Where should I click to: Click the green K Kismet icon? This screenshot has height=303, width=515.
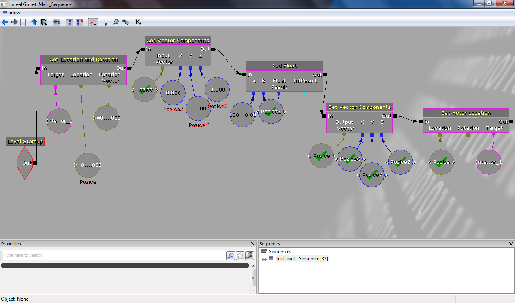click(138, 22)
